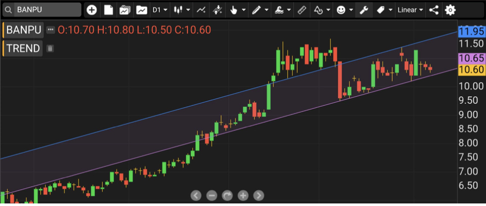Expand the tag label dropdown arrow
Screen dimensions: 486x206
[391, 10]
